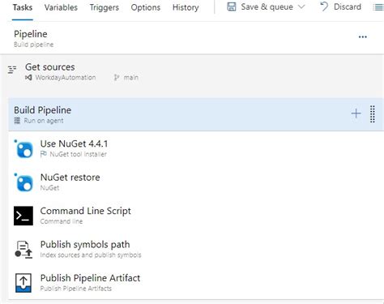
Task: Click the Index sources and publish symbols subtitle
Action: [x=91, y=255]
